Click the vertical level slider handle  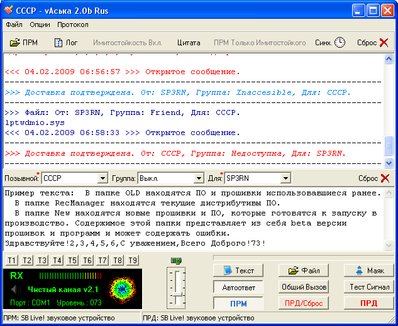click(177, 295)
